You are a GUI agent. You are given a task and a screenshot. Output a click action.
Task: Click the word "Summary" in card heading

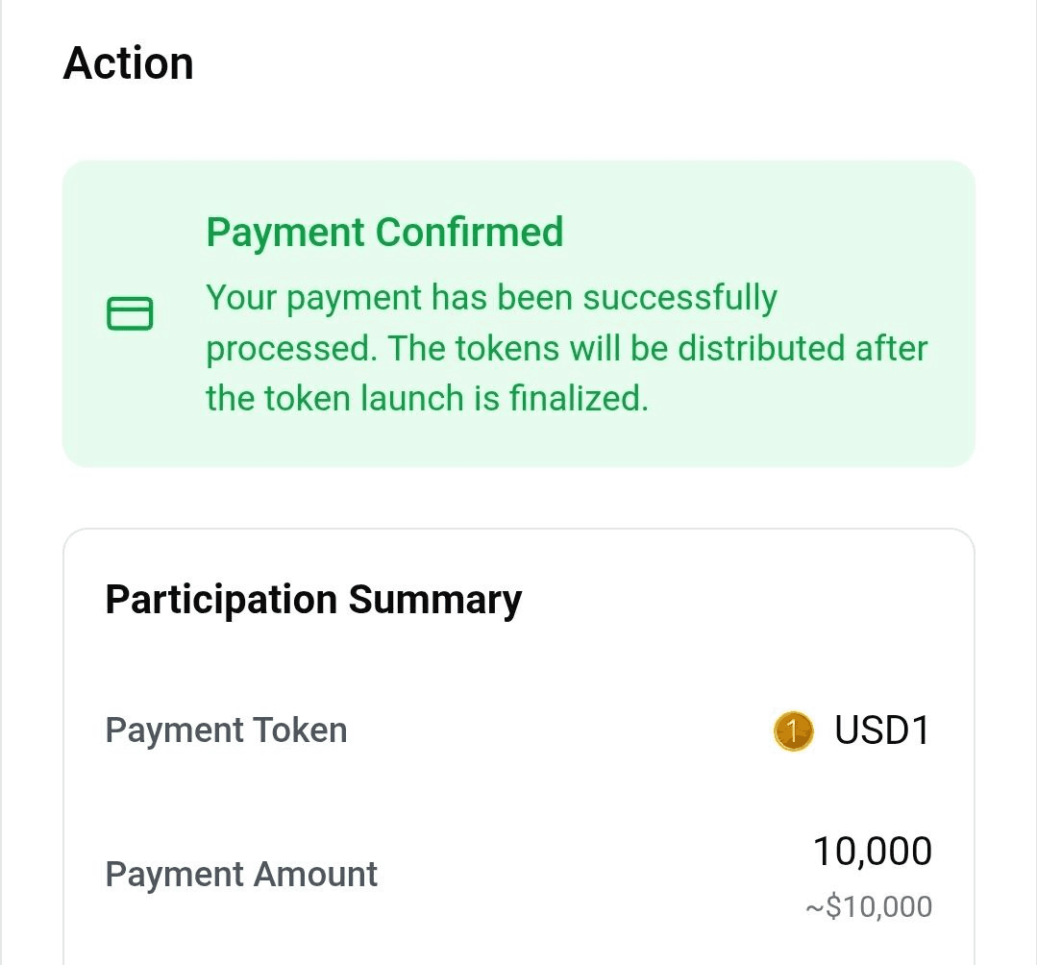[434, 599]
